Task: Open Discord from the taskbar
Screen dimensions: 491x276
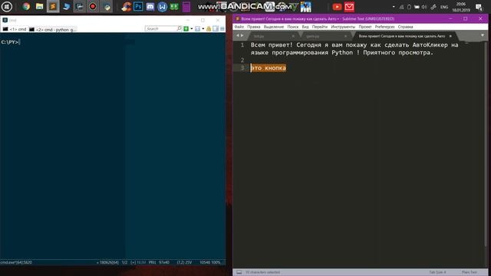Action: (x=150, y=7)
